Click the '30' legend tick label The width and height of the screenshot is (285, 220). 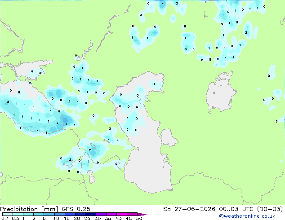[x=98, y=218]
